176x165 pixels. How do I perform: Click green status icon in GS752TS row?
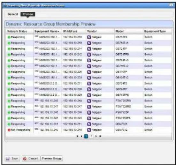tap(9, 37)
